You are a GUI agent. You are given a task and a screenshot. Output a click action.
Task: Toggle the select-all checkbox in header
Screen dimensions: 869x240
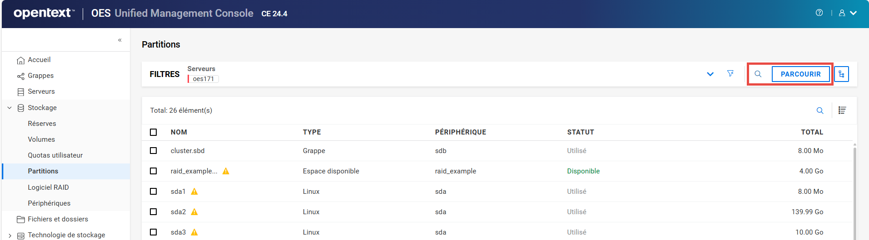point(154,132)
